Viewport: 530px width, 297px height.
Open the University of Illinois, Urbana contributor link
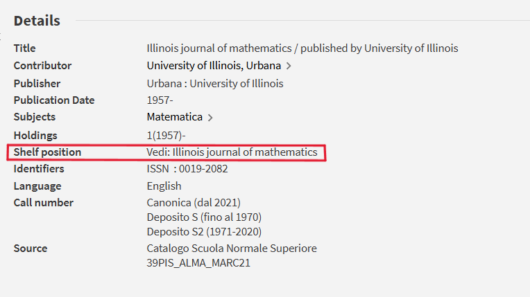pos(214,66)
